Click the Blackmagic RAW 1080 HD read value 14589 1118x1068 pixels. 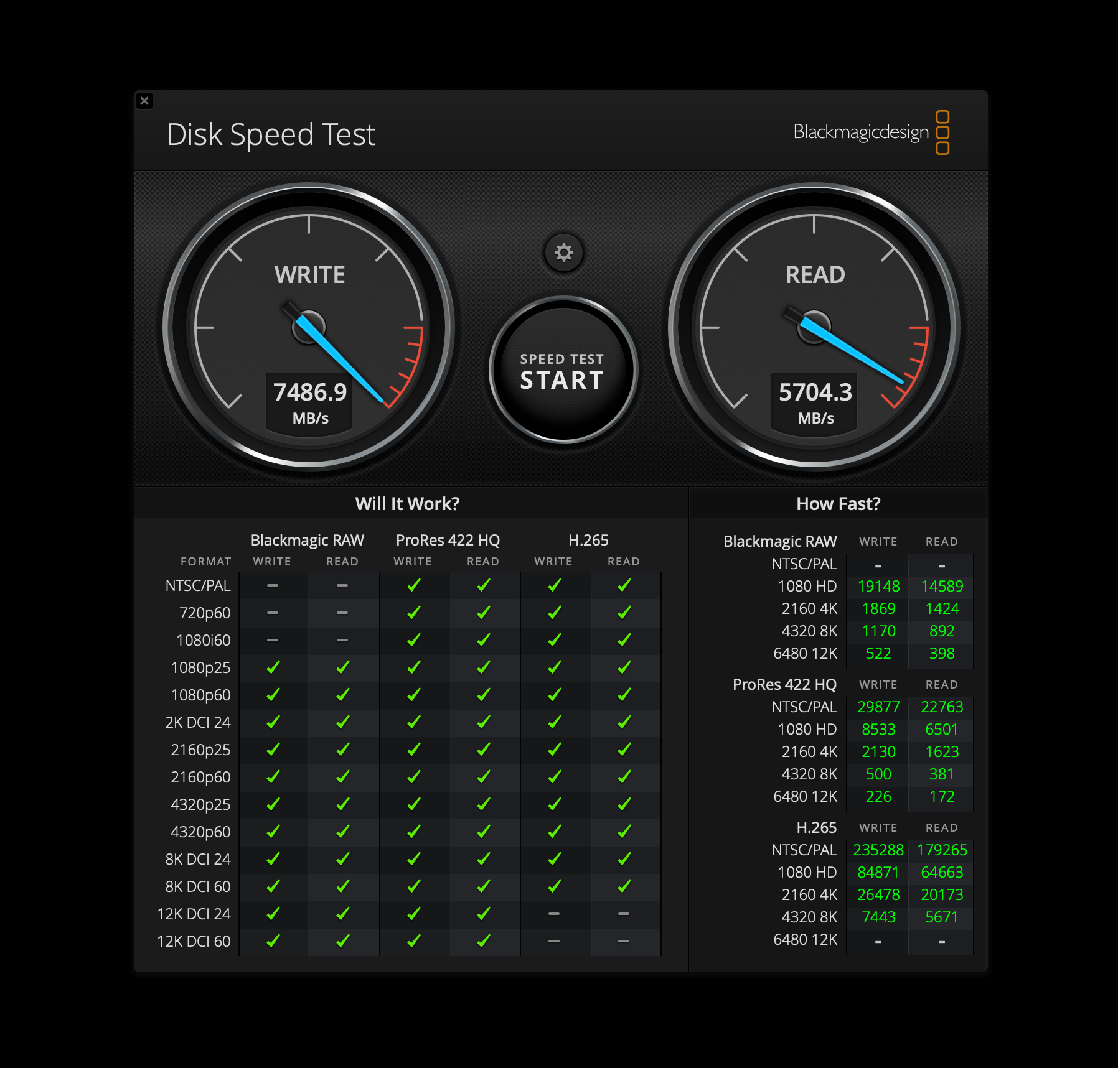click(x=942, y=586)
